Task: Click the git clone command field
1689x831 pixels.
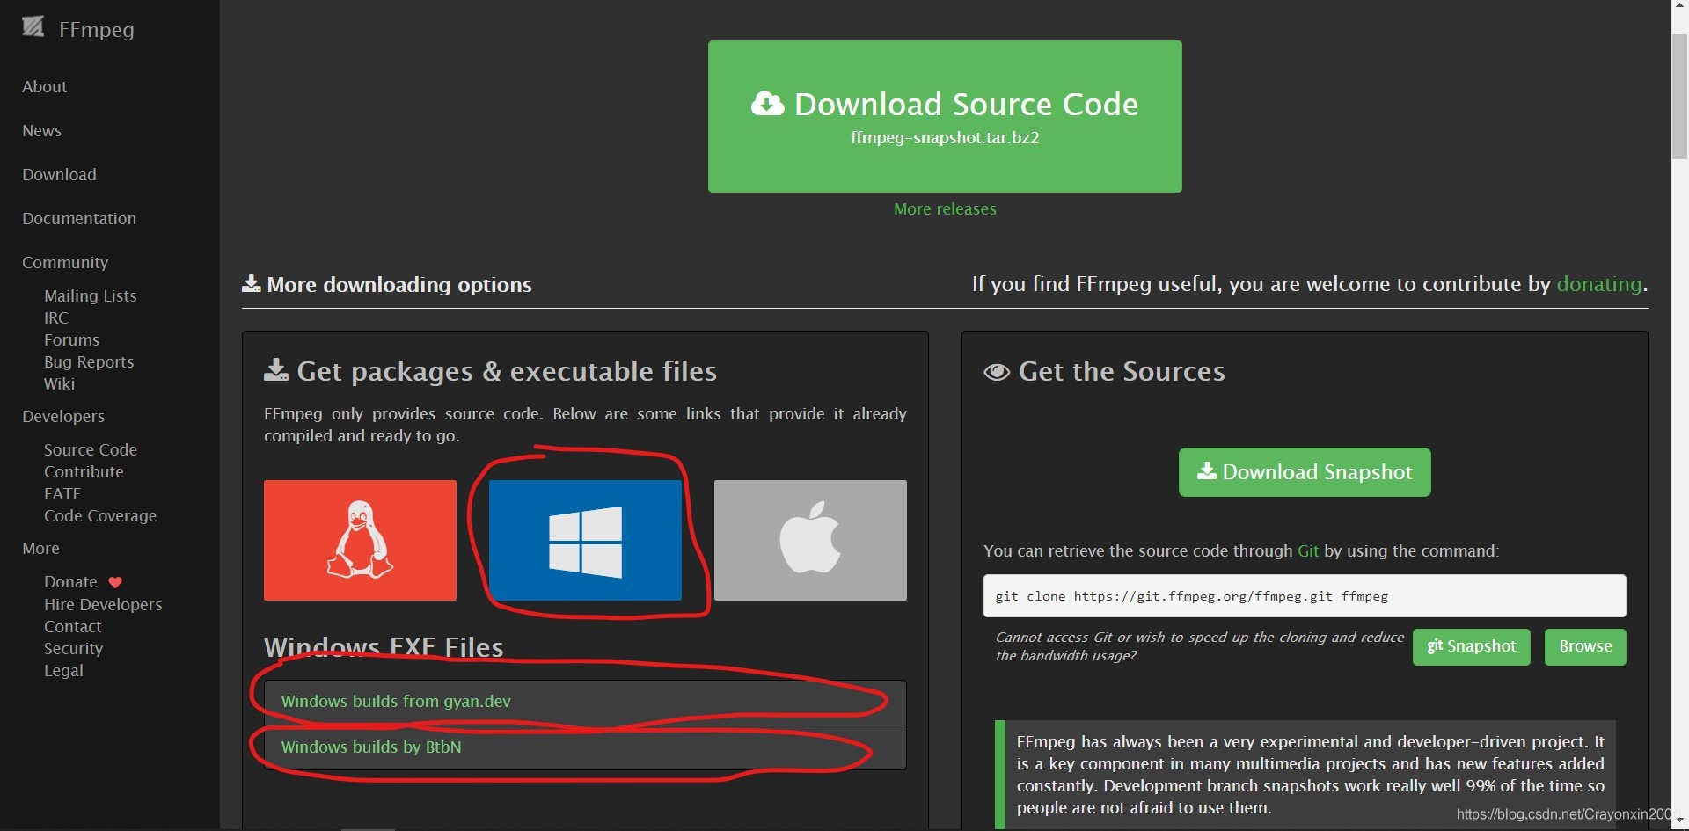Action: [1305, 596]
